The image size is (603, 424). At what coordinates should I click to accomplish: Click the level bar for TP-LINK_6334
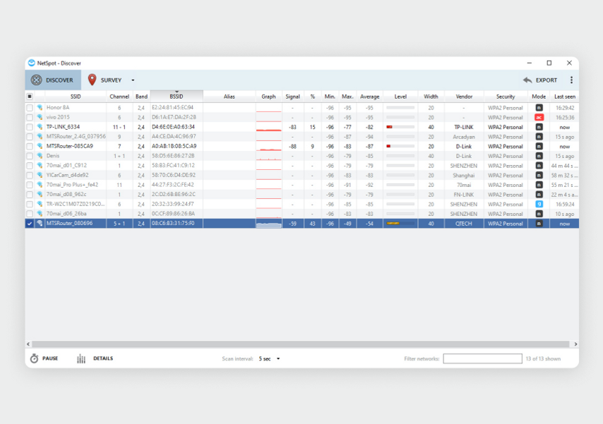pyautogui.click(x=400, y=127)
